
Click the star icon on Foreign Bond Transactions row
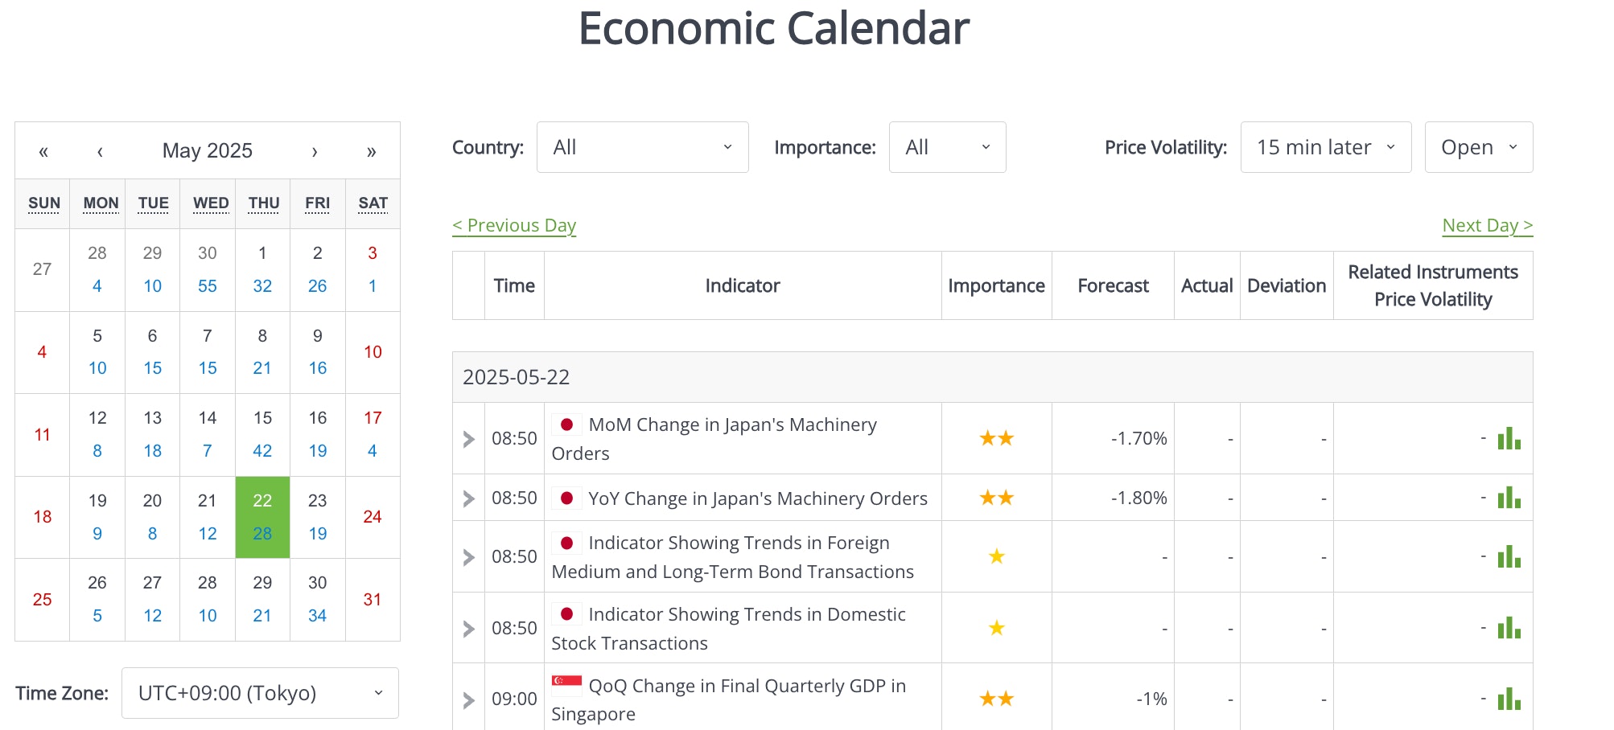997,556
